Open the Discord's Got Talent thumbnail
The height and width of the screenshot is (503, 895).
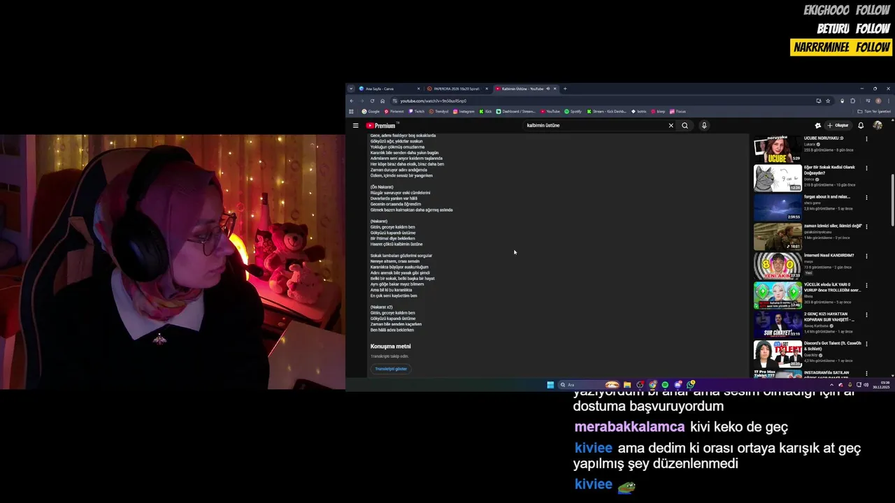[778, 354]
